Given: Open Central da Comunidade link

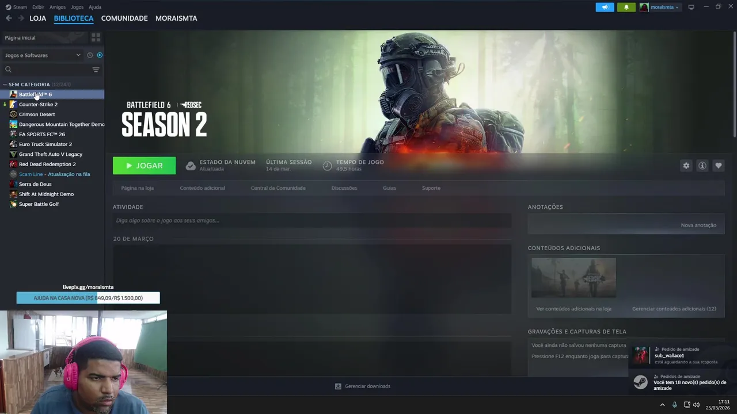Looking at the screenshot, I should tap(278, 188).
